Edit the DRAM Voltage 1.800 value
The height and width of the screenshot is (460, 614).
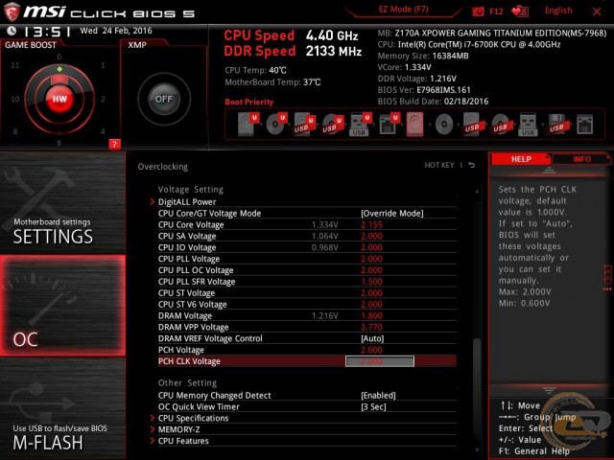(371, 315)
